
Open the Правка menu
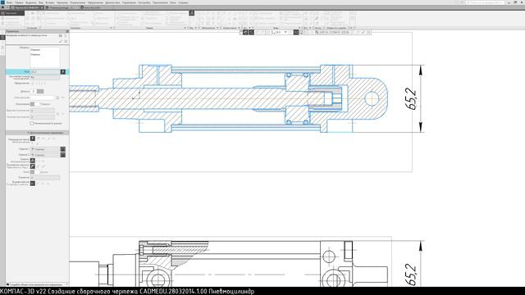[19, 2]
